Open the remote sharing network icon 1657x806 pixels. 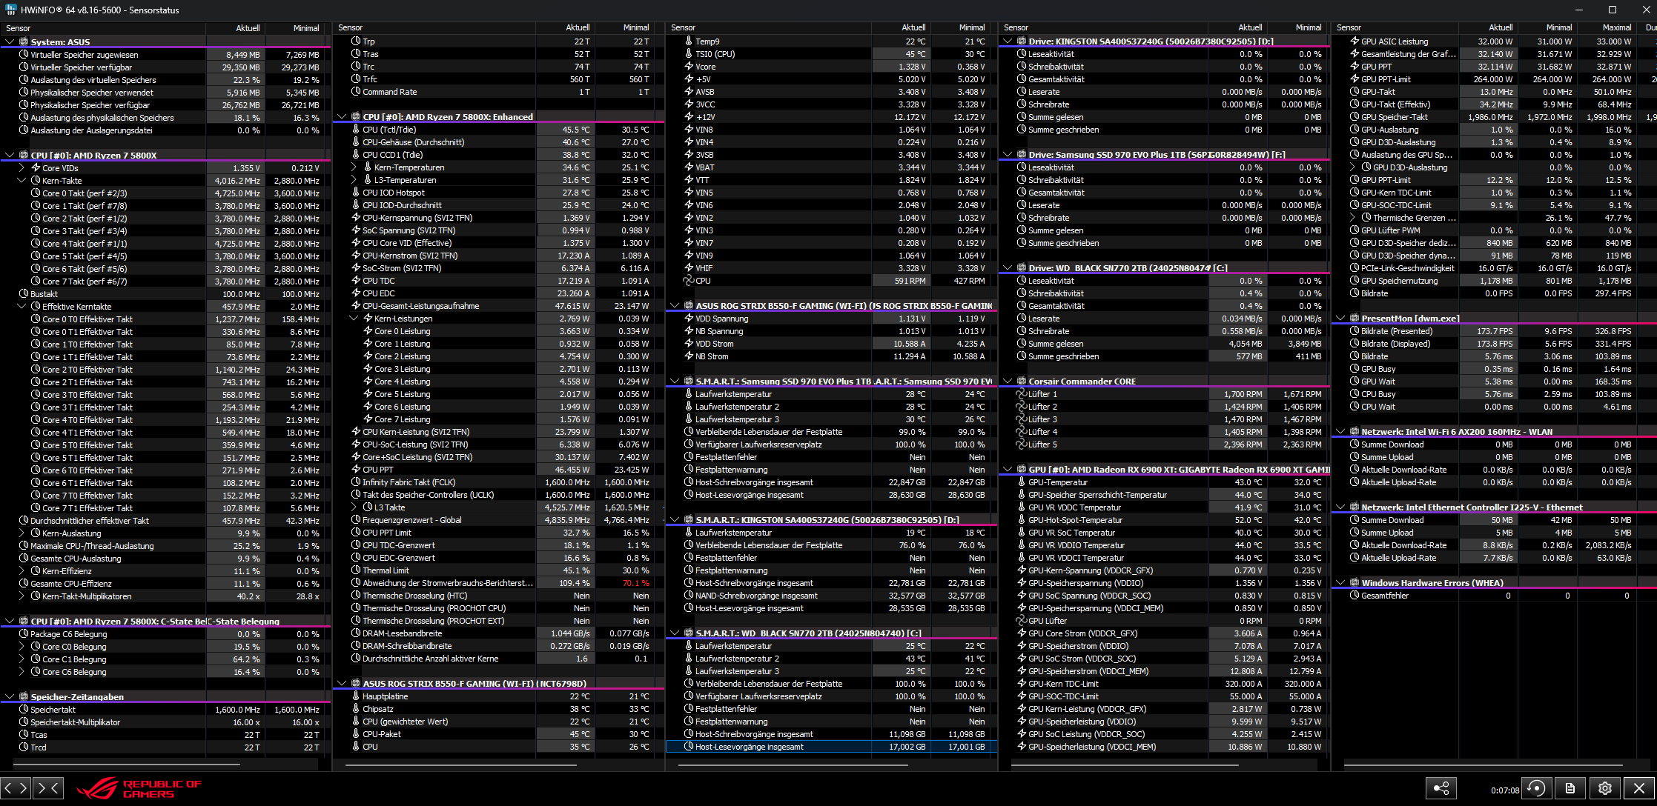1441,788
